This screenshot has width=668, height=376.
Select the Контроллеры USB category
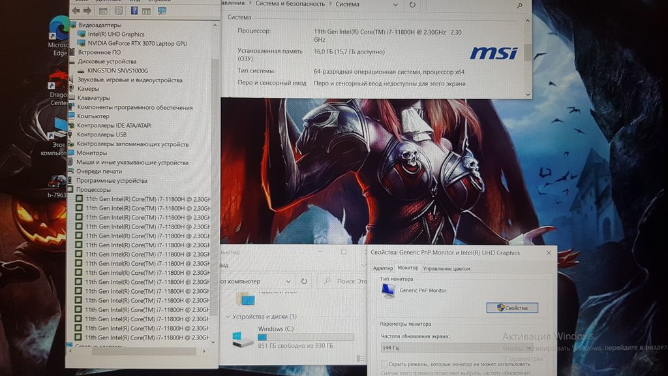tap(101, 134)
